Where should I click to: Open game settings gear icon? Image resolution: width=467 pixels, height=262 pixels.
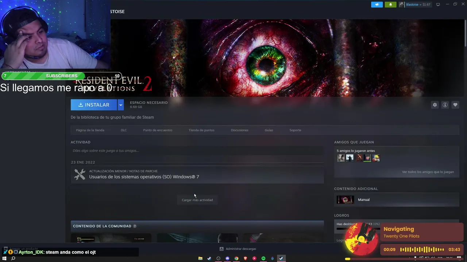(x=435, y=105)
